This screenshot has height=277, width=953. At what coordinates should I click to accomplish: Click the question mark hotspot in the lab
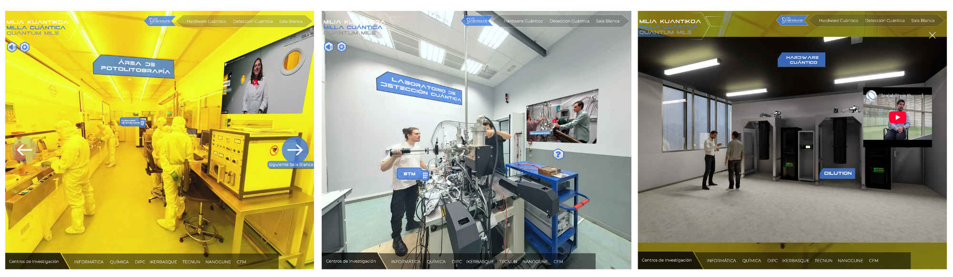coord(558,154)
